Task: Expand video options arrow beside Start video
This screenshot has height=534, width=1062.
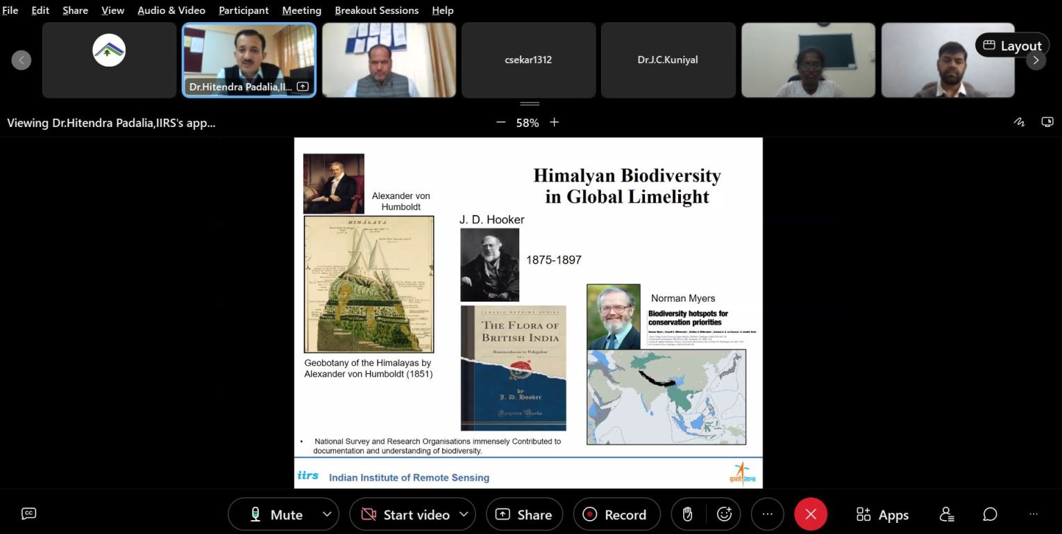Action: pyautogui.click(x=463, y=515)
